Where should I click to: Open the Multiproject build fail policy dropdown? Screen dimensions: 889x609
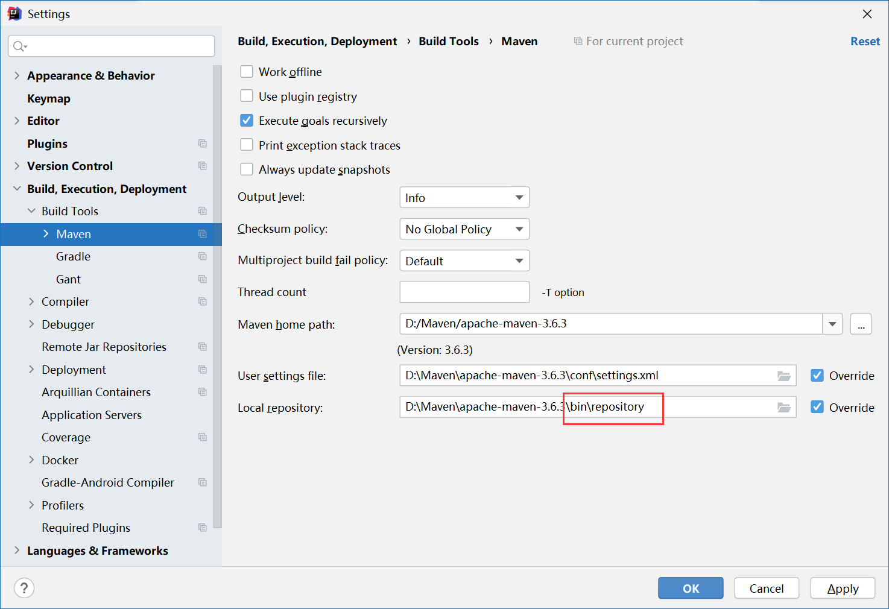tap(464, 260)
